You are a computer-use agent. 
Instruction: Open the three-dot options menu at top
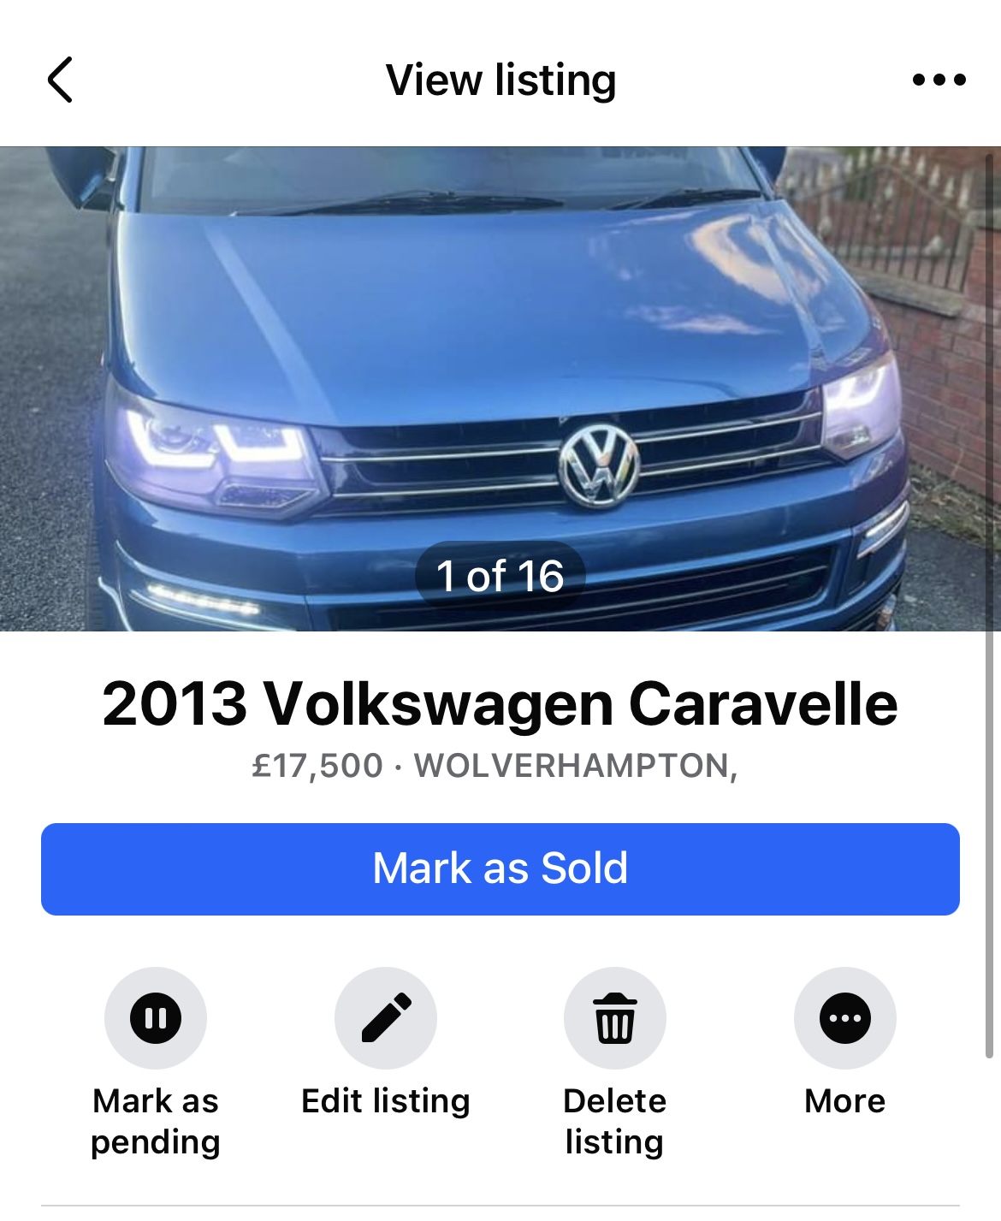(x=939, y=80)
